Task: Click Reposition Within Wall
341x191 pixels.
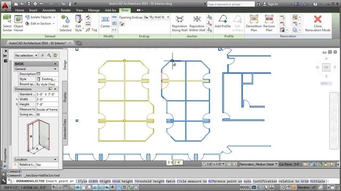Action: coord(197,24)
